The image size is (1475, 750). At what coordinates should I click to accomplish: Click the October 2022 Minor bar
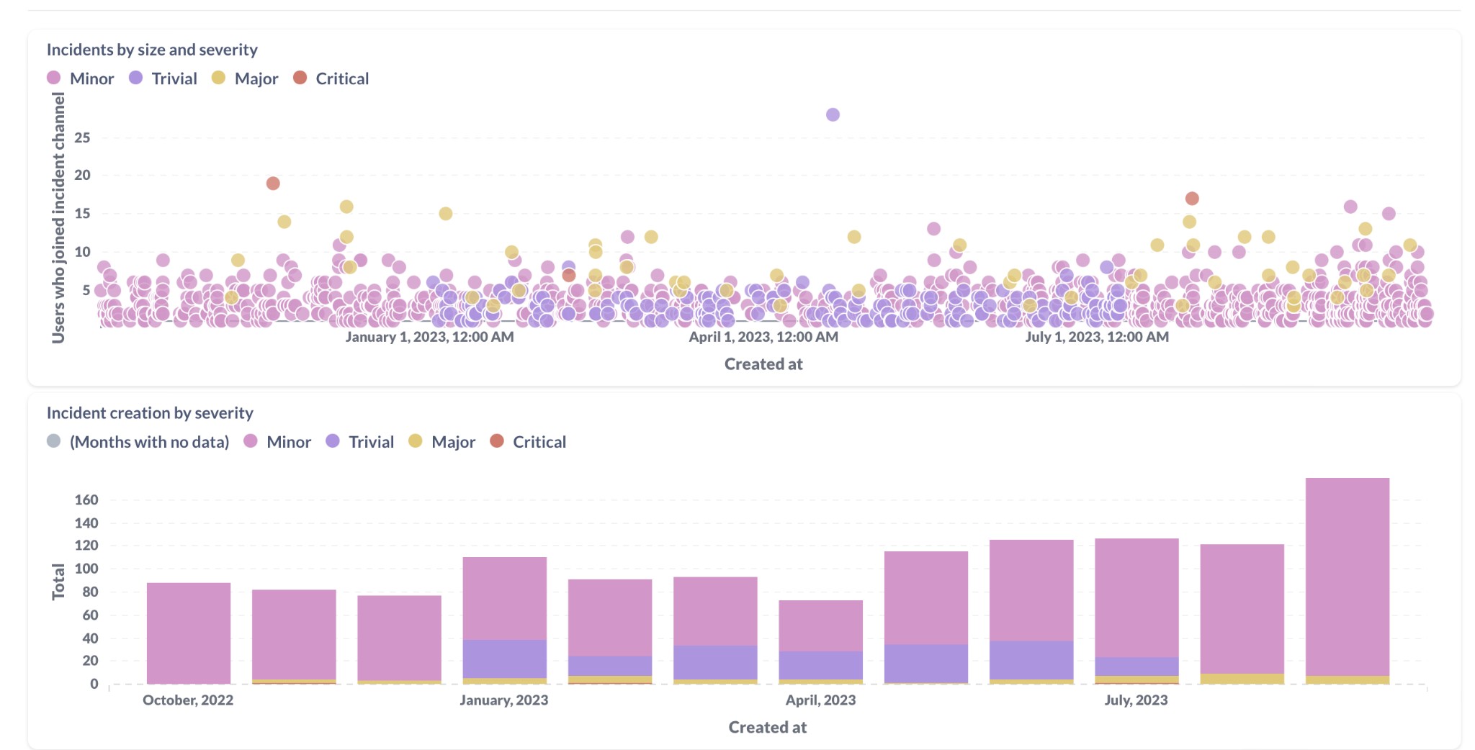click(189, 632)
